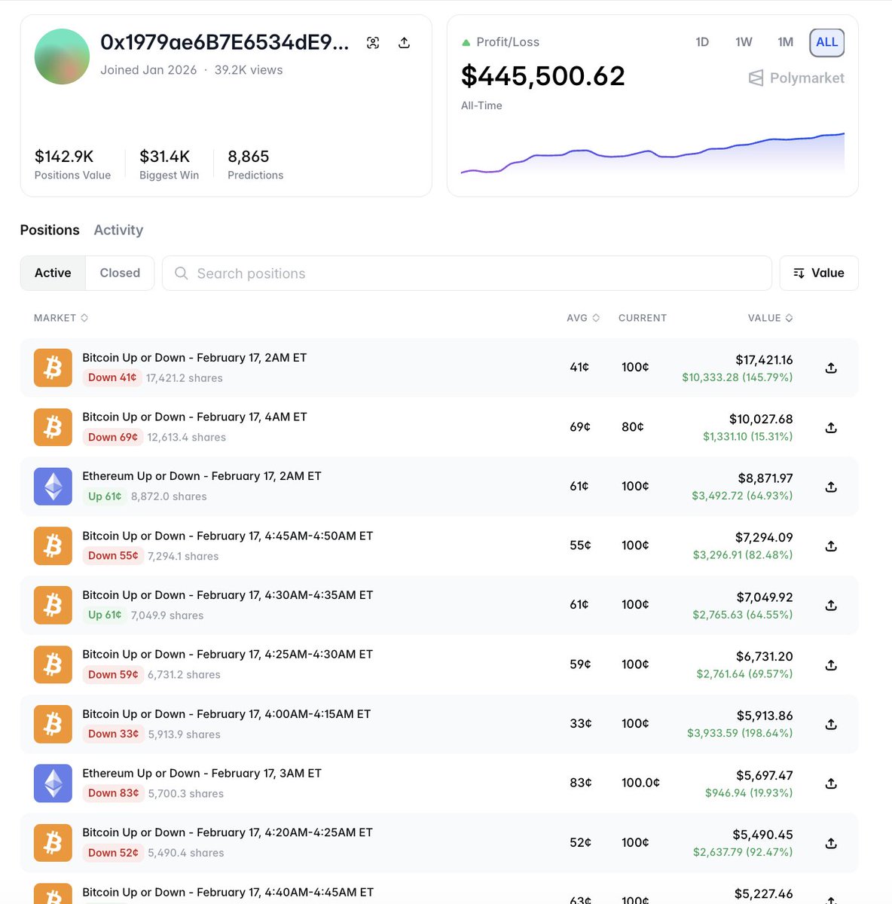This screenshot has width=892, height=904.
Task: Click Bitcoin logo of 4:45AM-4:50AM market
Action: [53, 545]
